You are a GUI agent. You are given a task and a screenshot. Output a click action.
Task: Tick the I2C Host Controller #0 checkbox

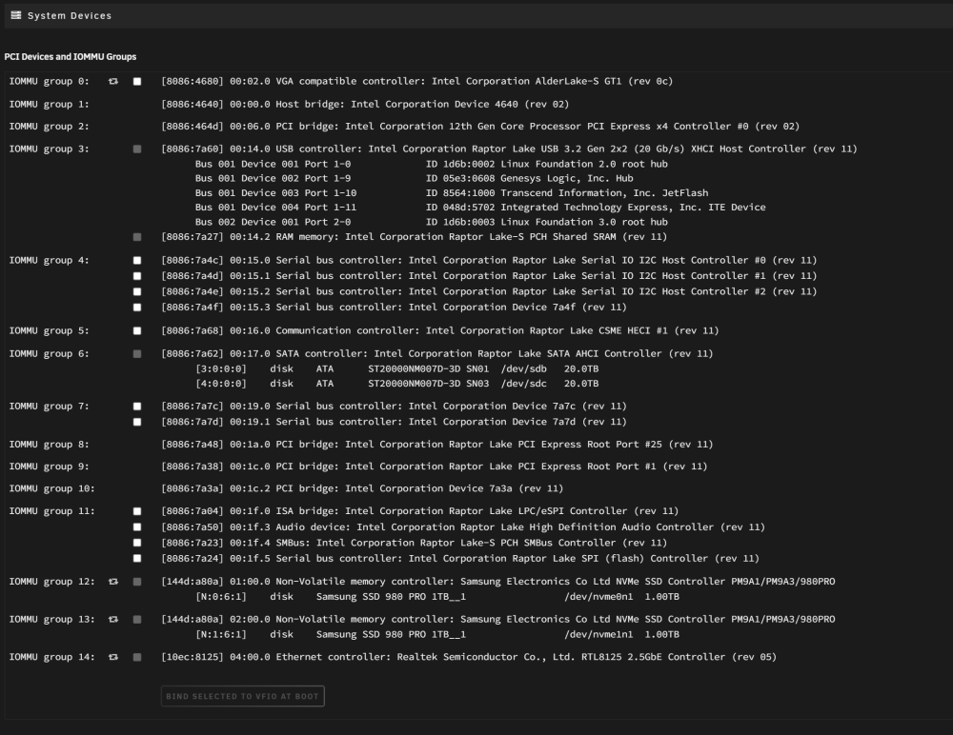[137, 261]
